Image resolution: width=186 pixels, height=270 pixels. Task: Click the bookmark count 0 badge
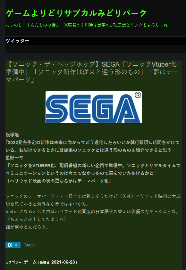[16, 245]
